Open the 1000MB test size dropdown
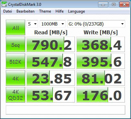This screenshot has height=119, width=131. (x=53, y=24)
